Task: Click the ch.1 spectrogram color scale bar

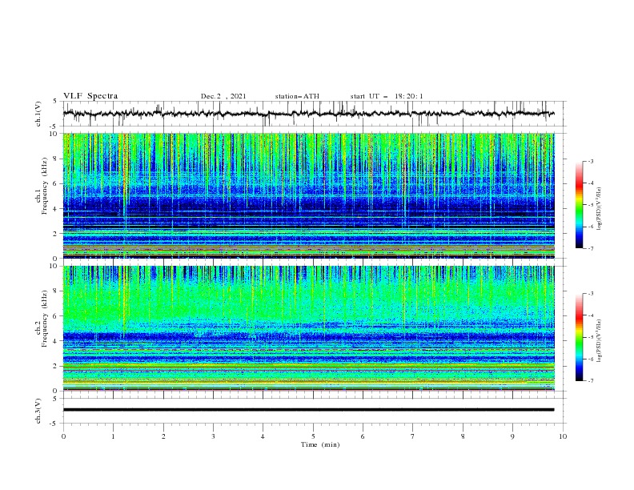Action: (579, 205)
